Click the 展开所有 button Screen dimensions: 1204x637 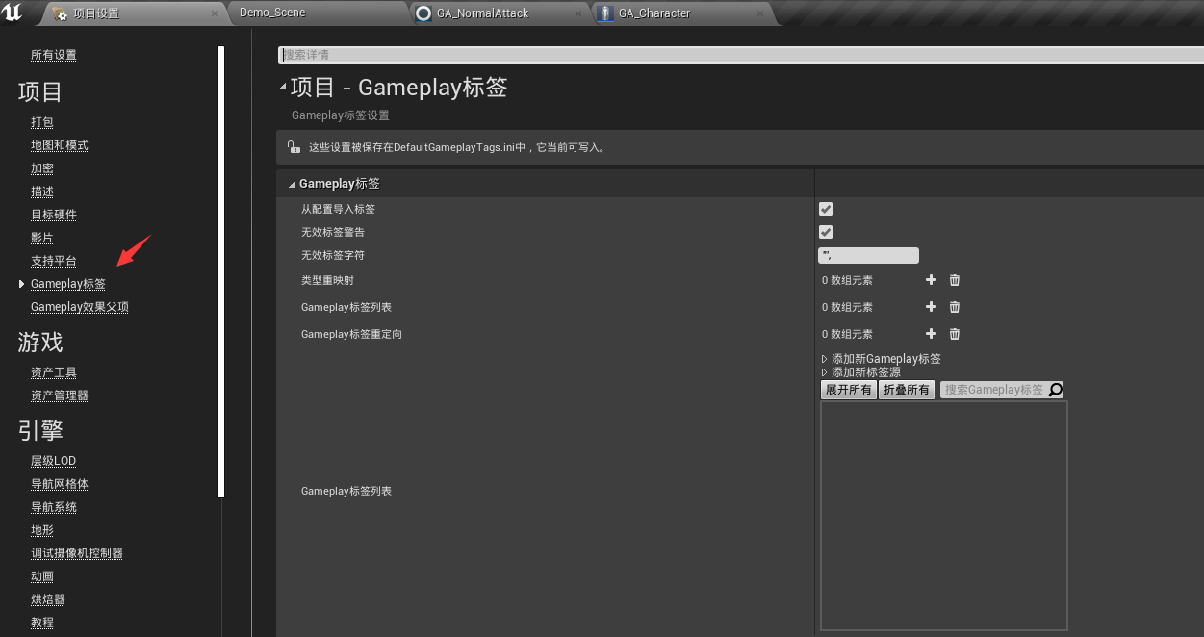848,389
